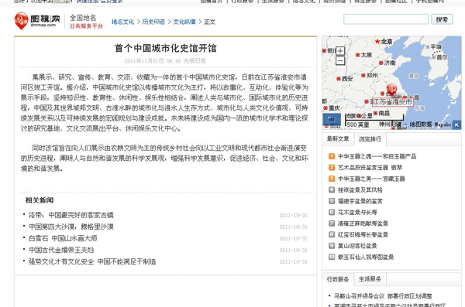Open 黄山迎客松盆景 ranking article
Image resolution: width=465 pixels, height=307 pixels.
[x=357, y=246]
